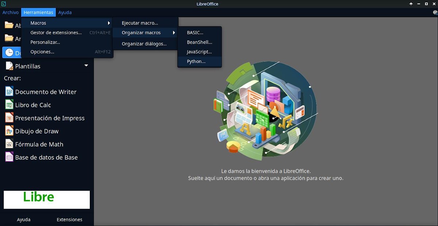Click the globe icon at menu bar right
Viewport: 438px width, 226px height.
tap(435, 12)
